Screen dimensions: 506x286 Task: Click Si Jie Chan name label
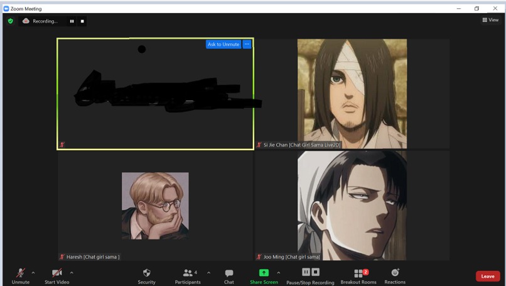coord(301,145)
